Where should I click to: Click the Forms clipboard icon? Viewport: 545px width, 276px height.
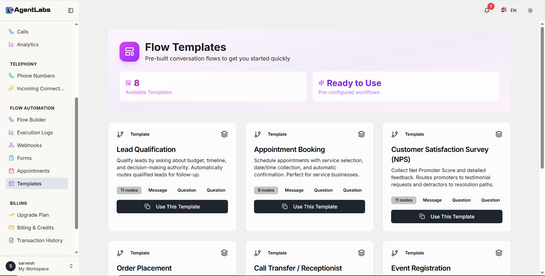[x=11, y=158]
